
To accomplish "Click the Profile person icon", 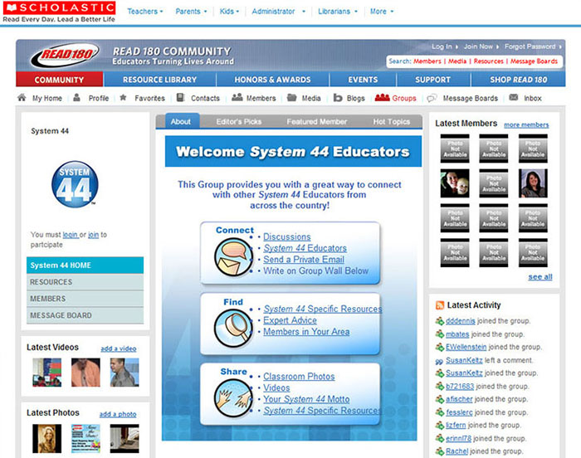I will point(76,98).
